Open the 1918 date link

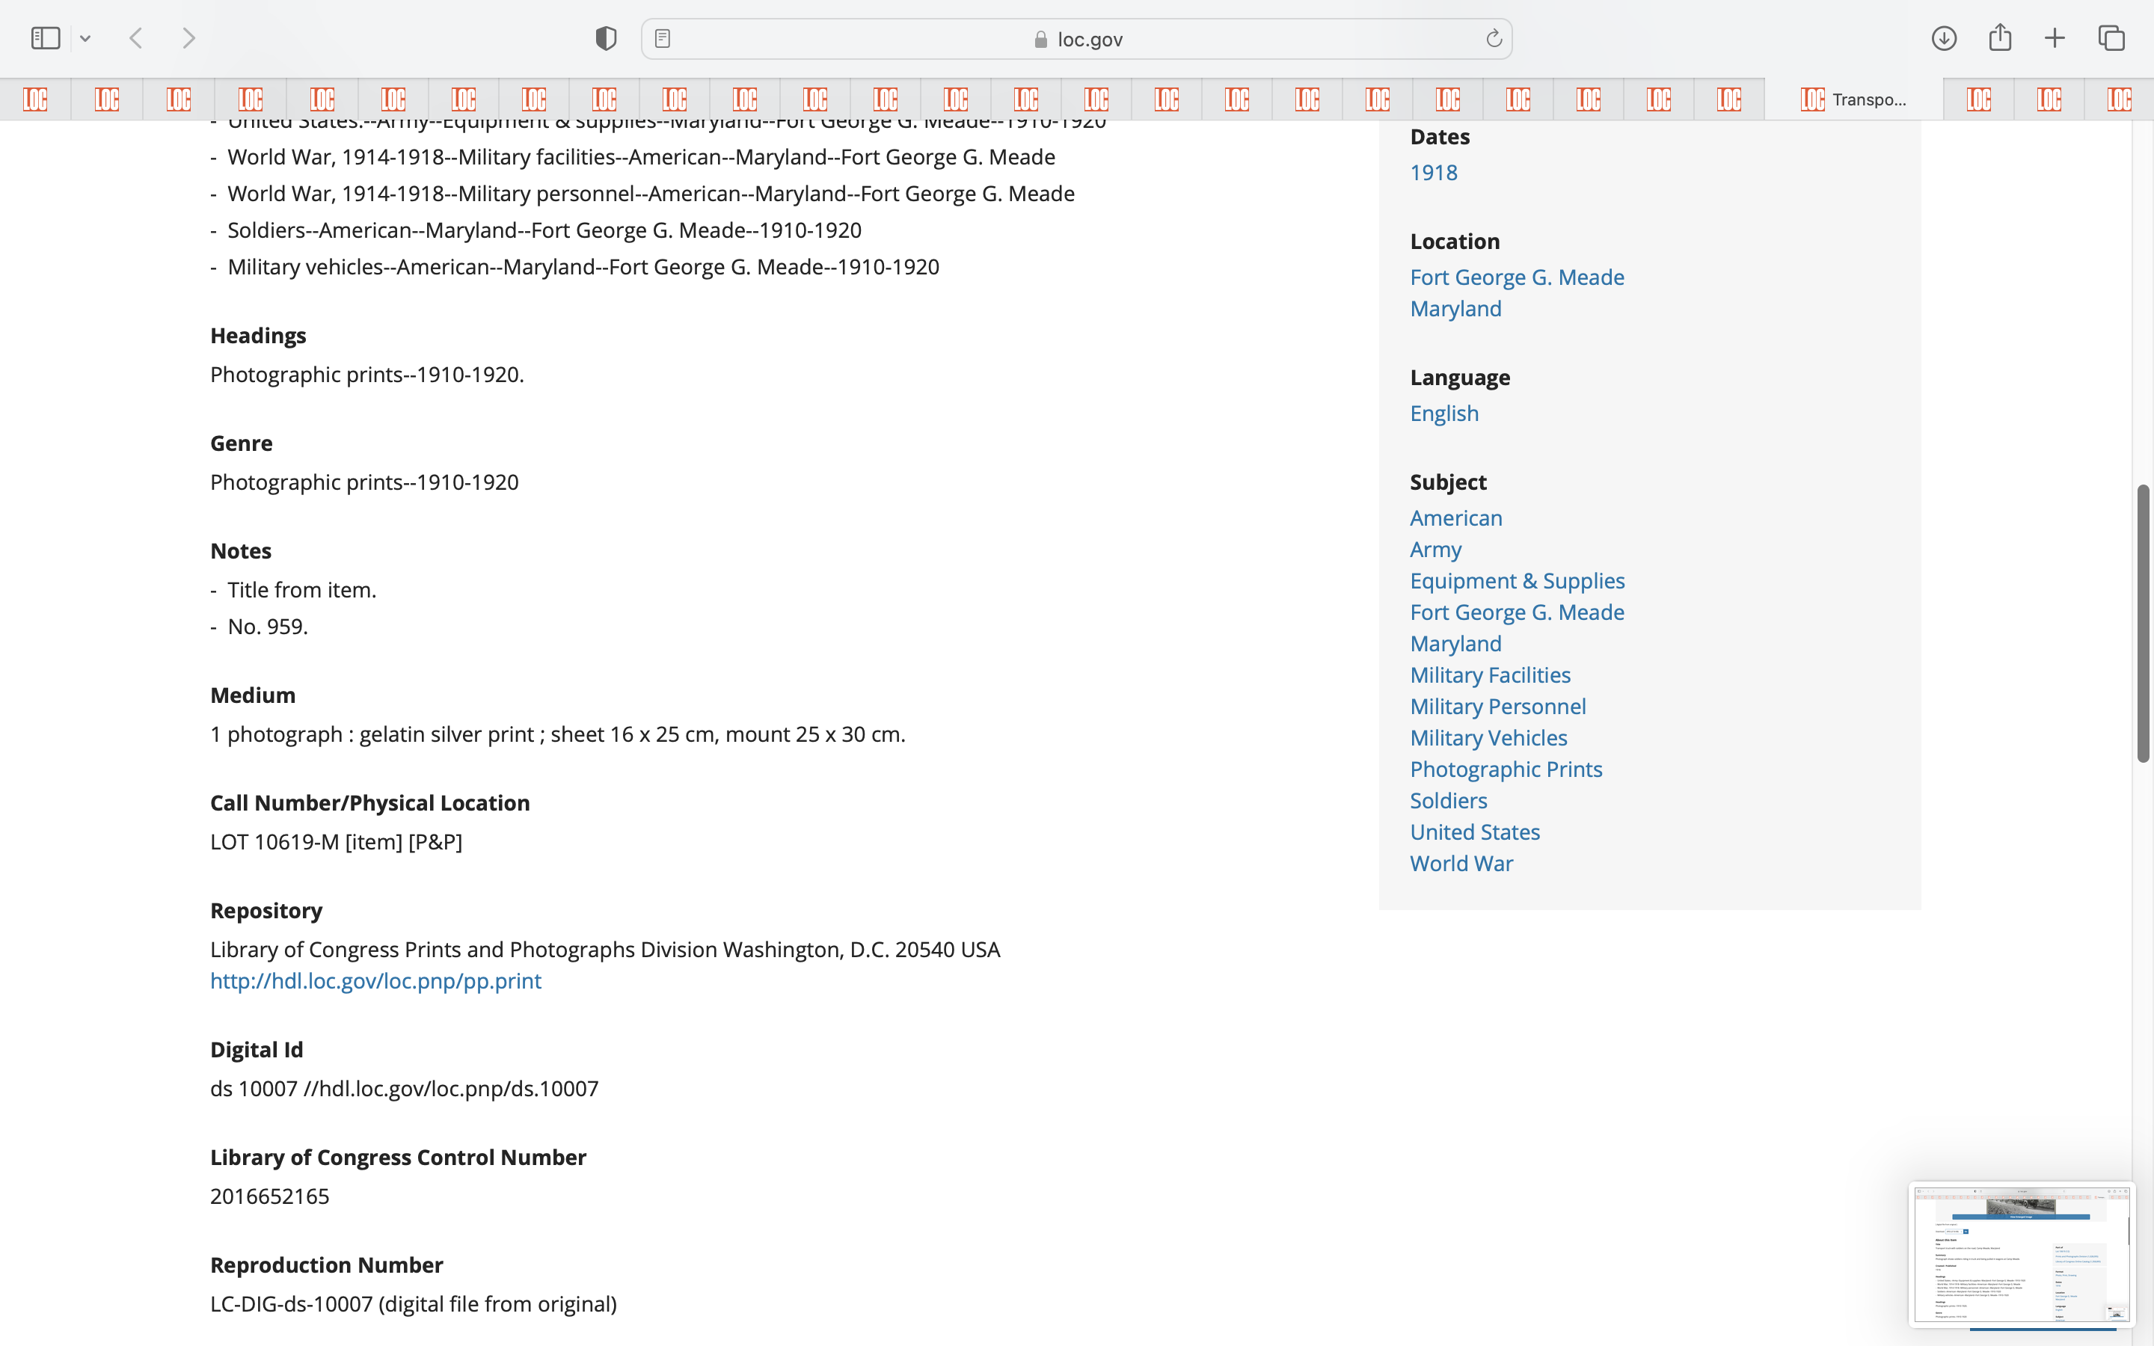[x=1433, y=173]
